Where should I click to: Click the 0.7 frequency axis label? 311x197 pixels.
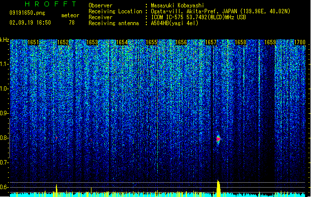[x=4, y=163]
